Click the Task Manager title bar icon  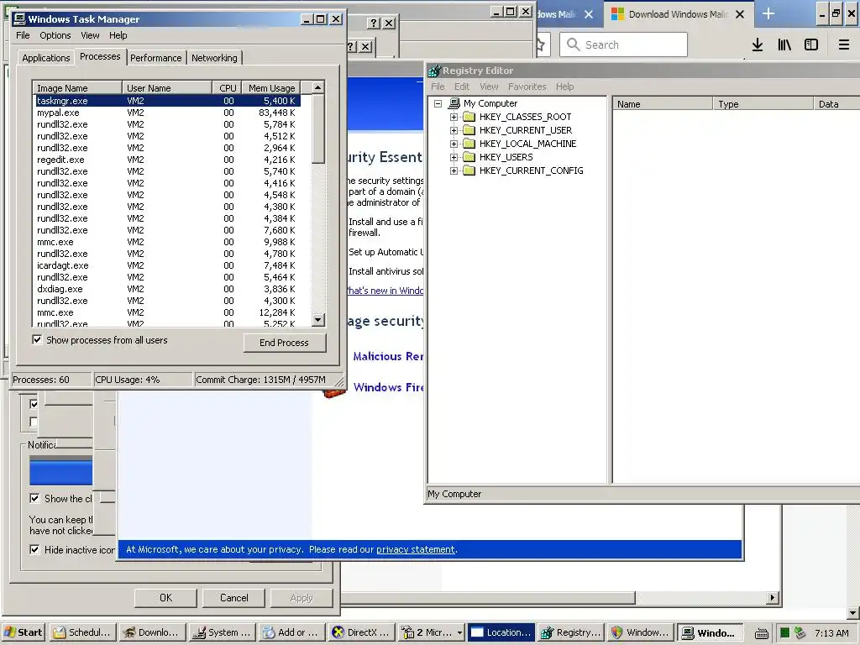[20, 19]
